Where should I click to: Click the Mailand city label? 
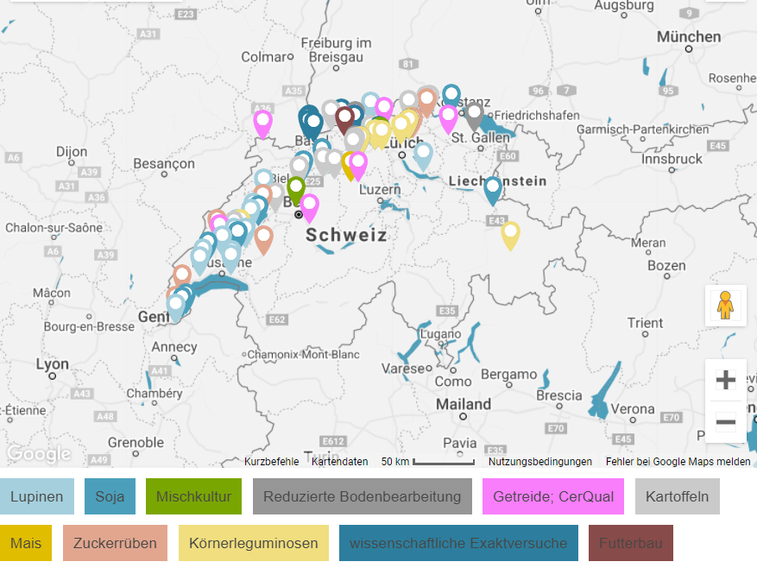click(x=464, y=404)
